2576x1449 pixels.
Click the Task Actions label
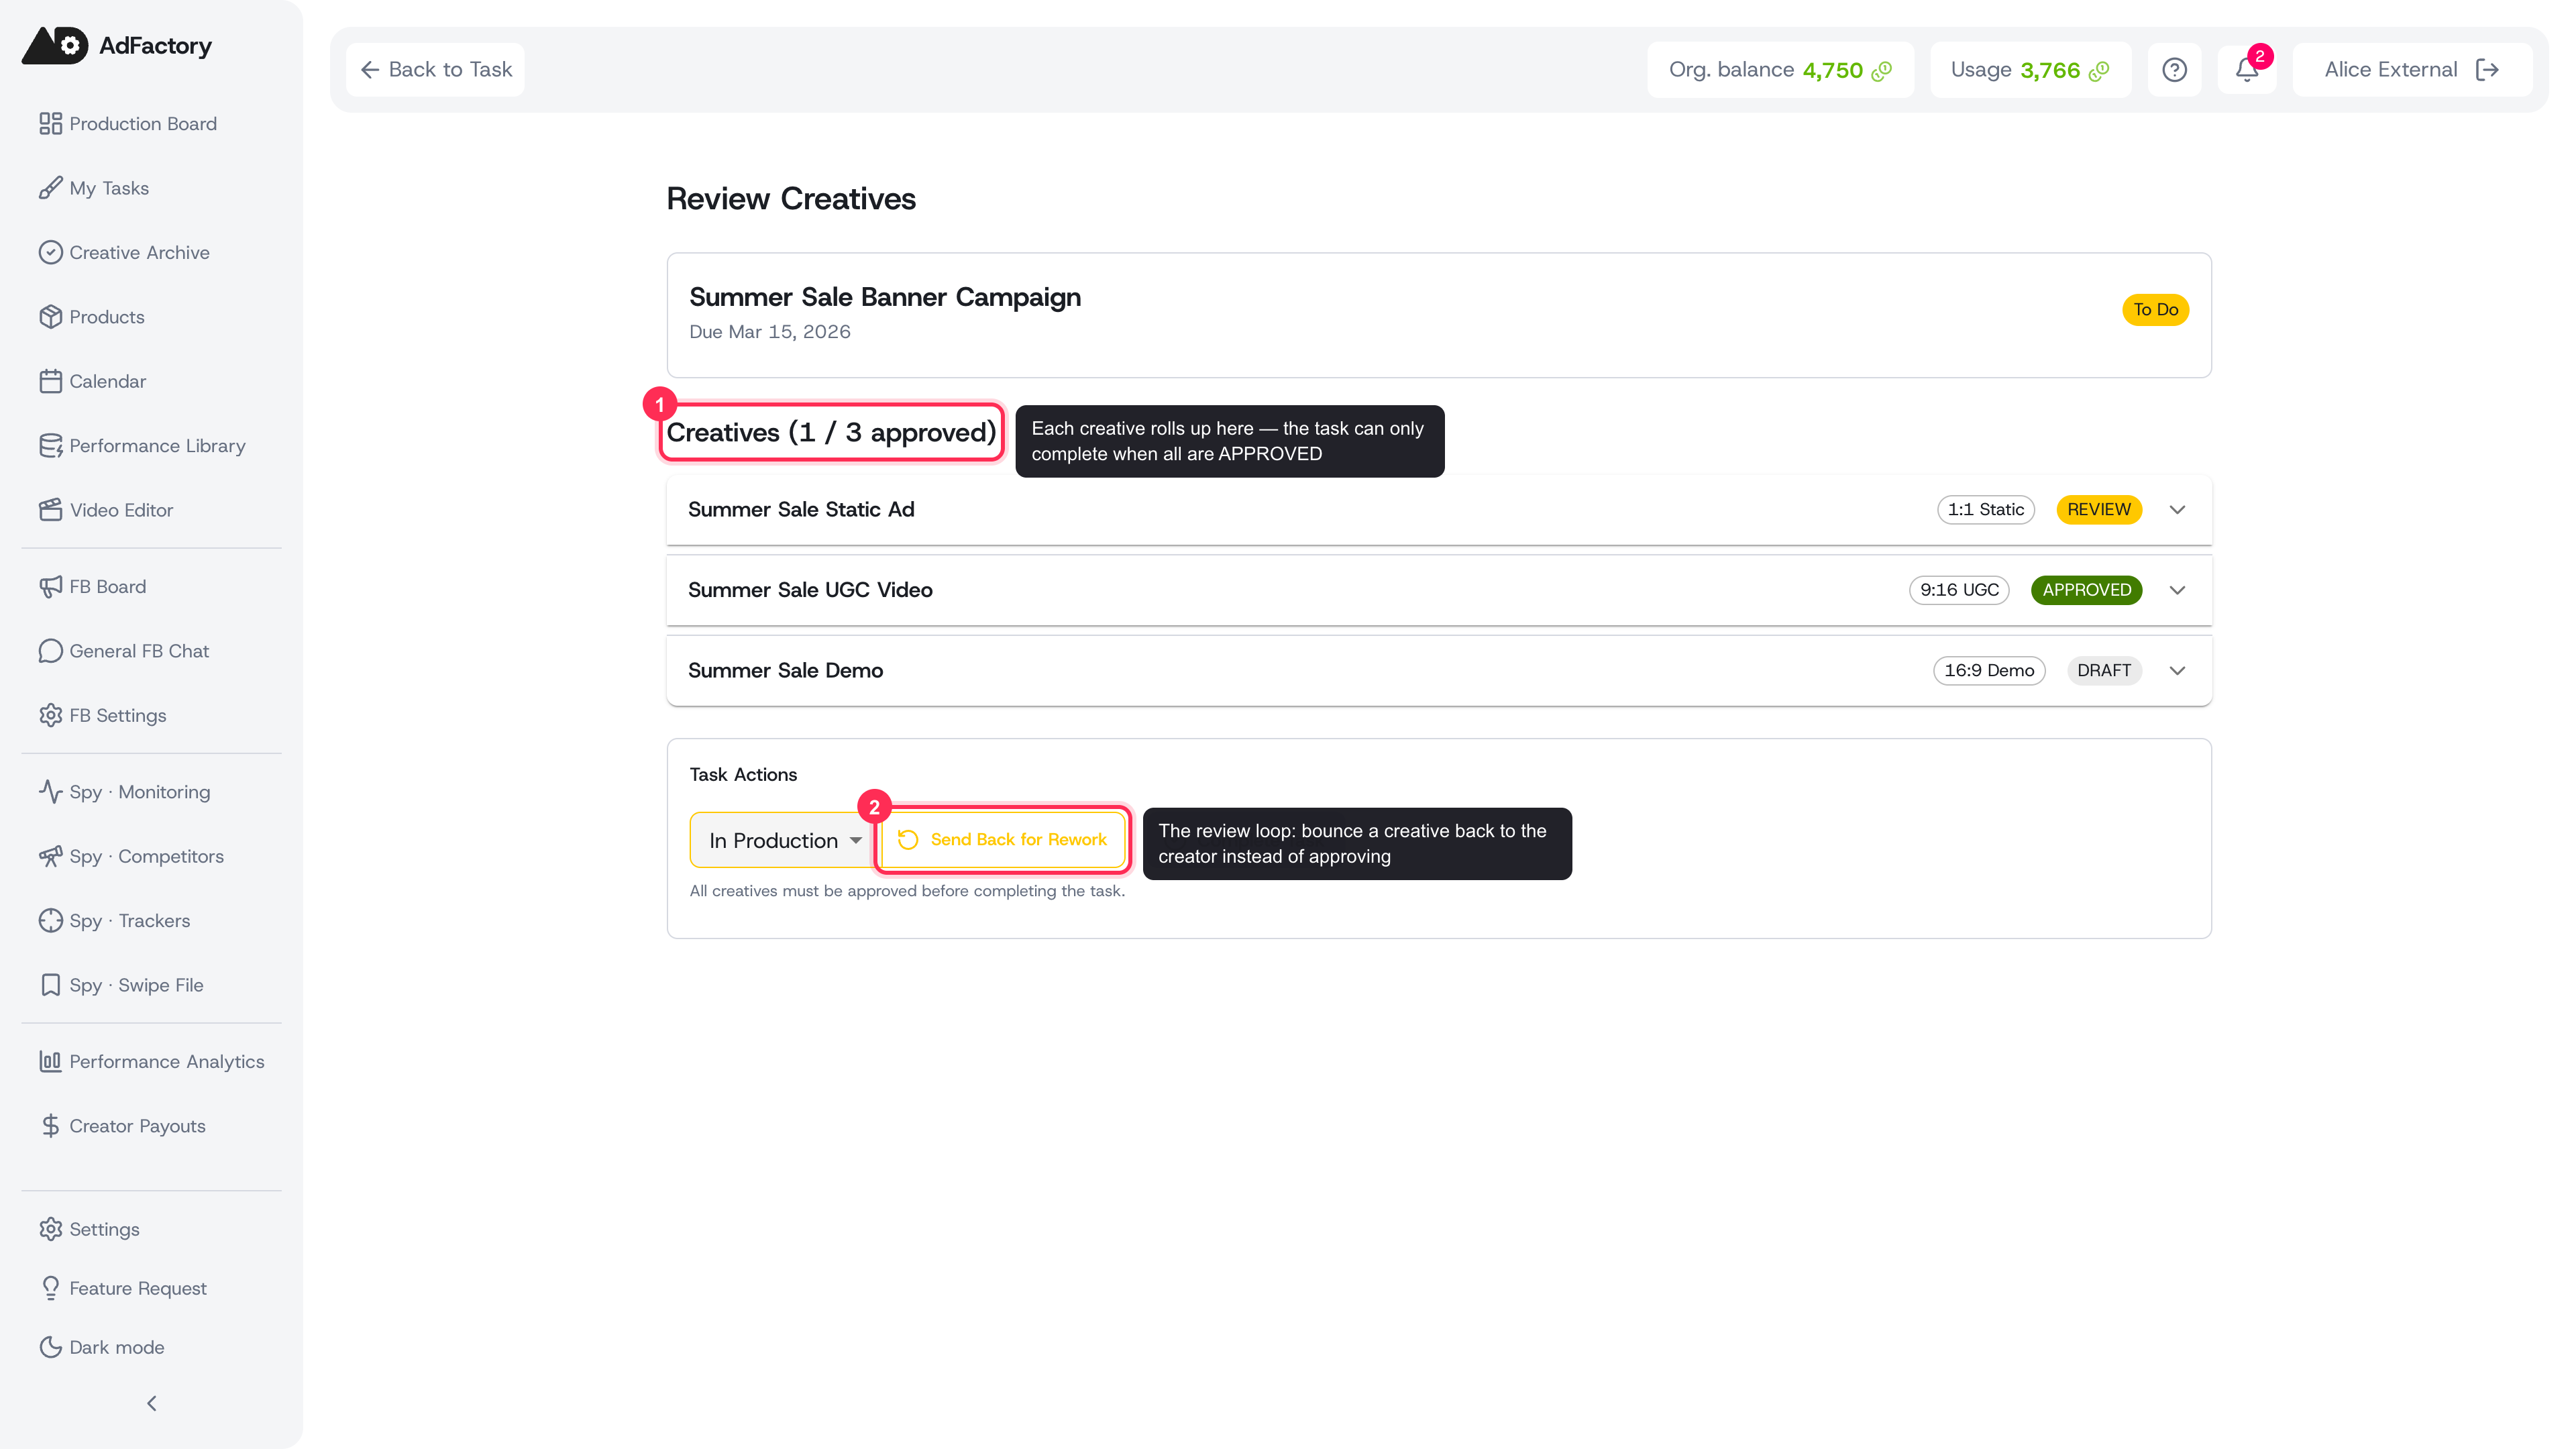[x=743, y=775]
